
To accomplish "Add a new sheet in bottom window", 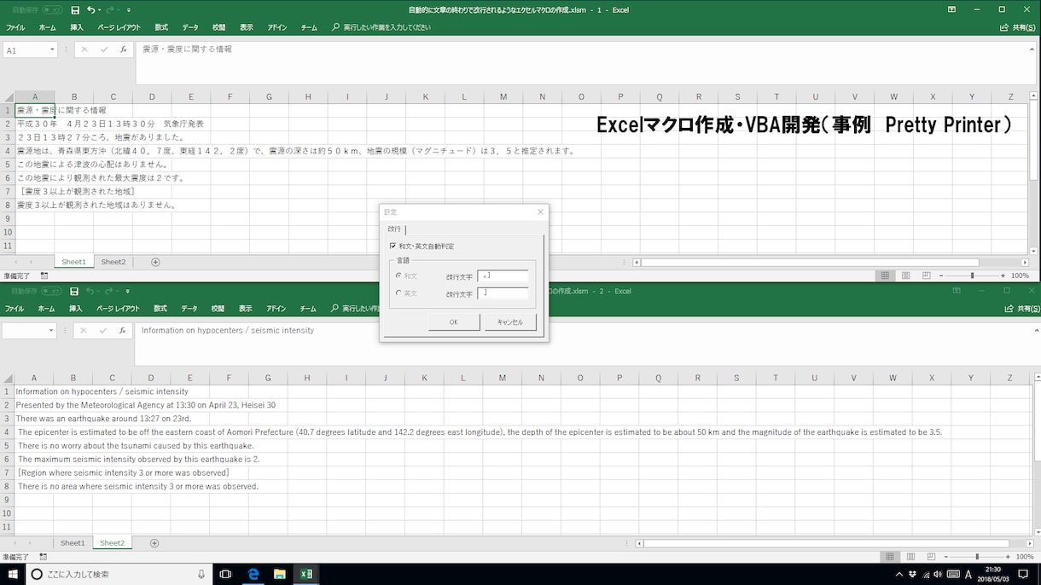I will tap(154, 543).
